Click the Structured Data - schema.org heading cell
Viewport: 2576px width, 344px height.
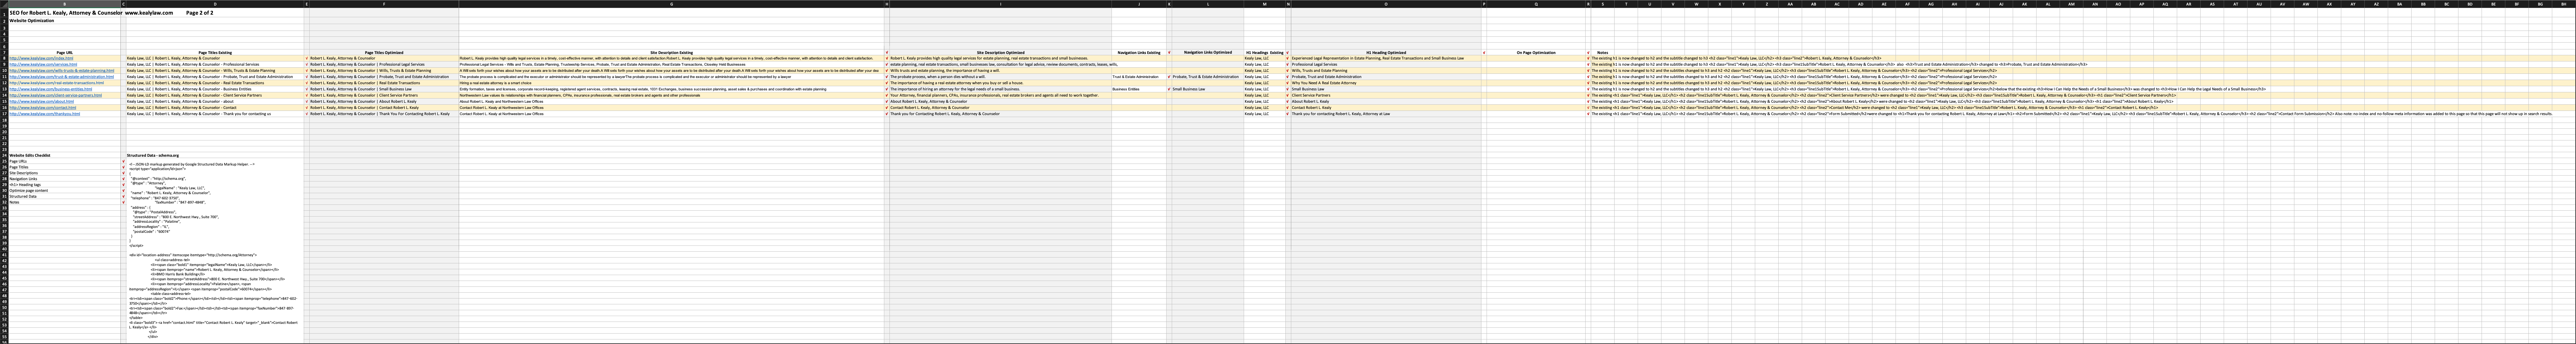pos(152,155)
